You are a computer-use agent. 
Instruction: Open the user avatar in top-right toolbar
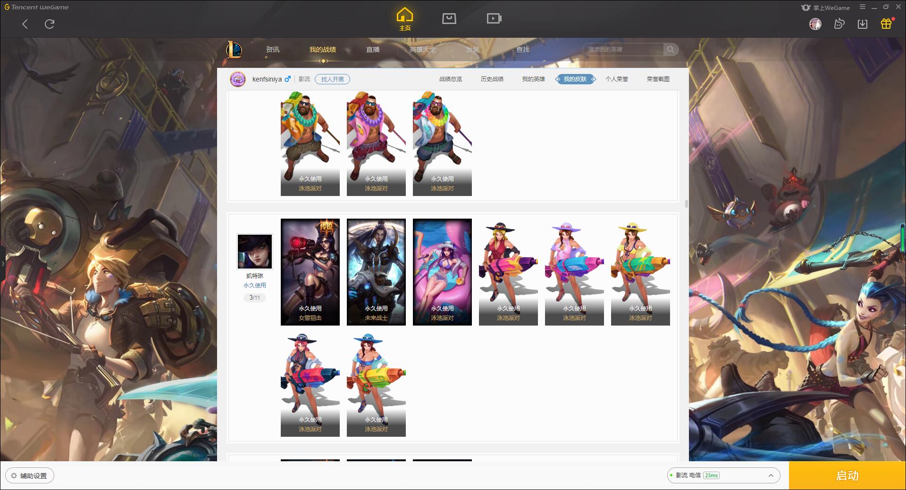click(x=815, y=24)
